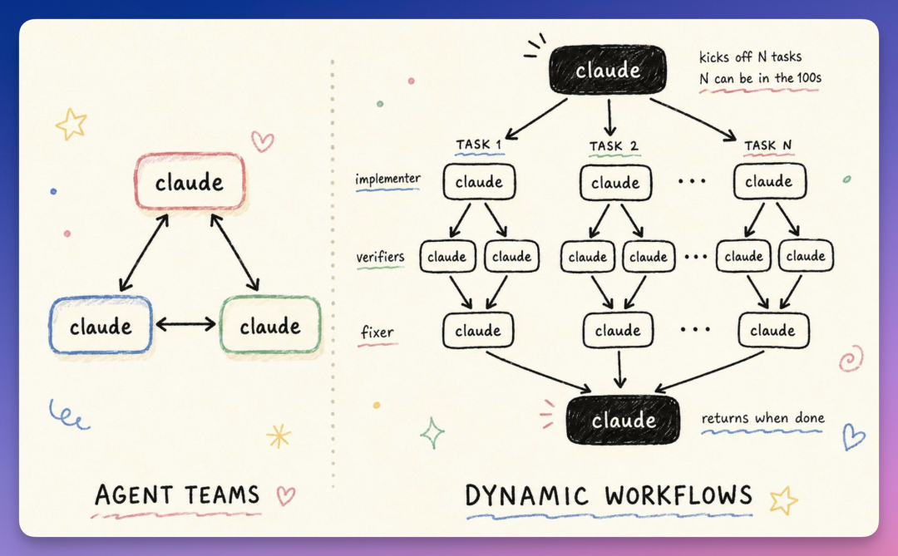
Task: Select the right verifier claude box under TASK 2
Action: tap(649, 257)
